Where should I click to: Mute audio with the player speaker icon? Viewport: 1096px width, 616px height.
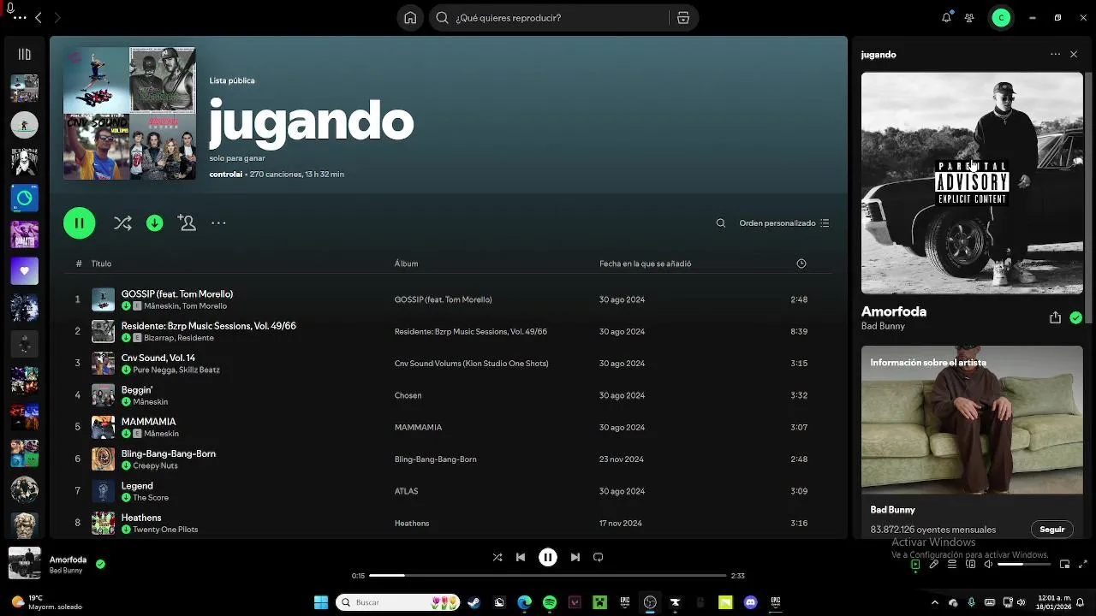point(989,565)
